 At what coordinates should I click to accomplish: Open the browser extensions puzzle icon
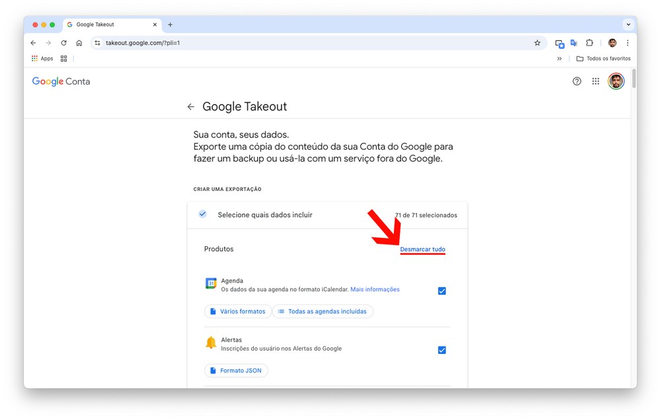(x=590, y=43)
